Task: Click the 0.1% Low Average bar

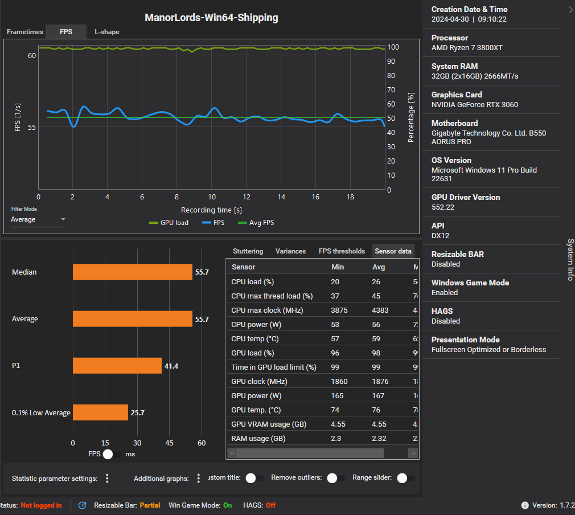Action: (x=100, y=412)
